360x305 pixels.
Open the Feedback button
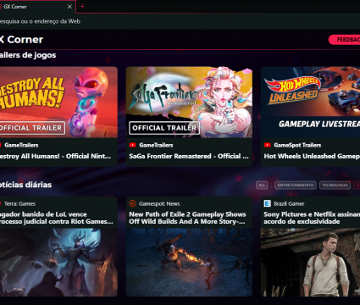[345, 40]
